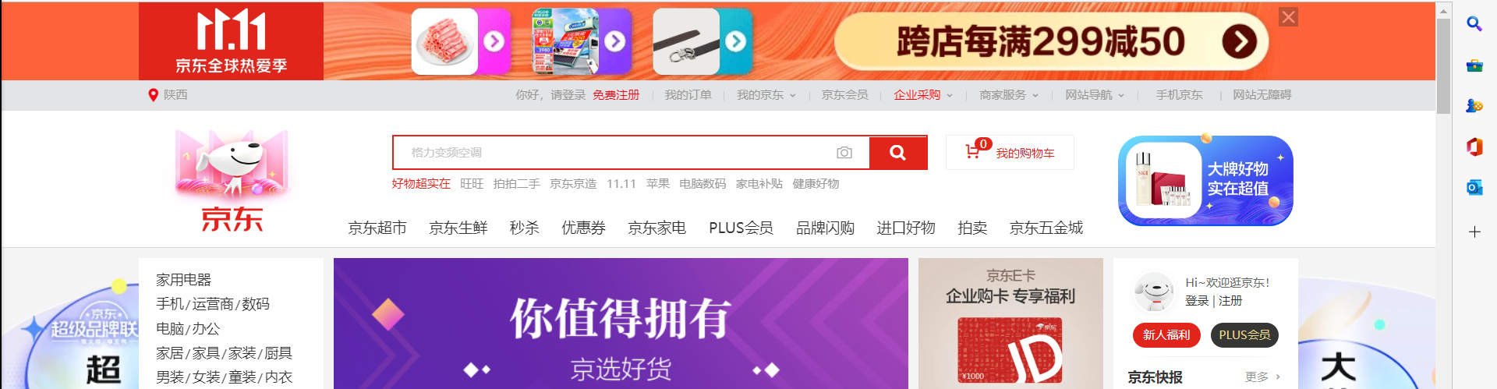Expand the 商家服务 dropdown
The width and height of the screenshot is (1497, 389).
pos(1009,95)
